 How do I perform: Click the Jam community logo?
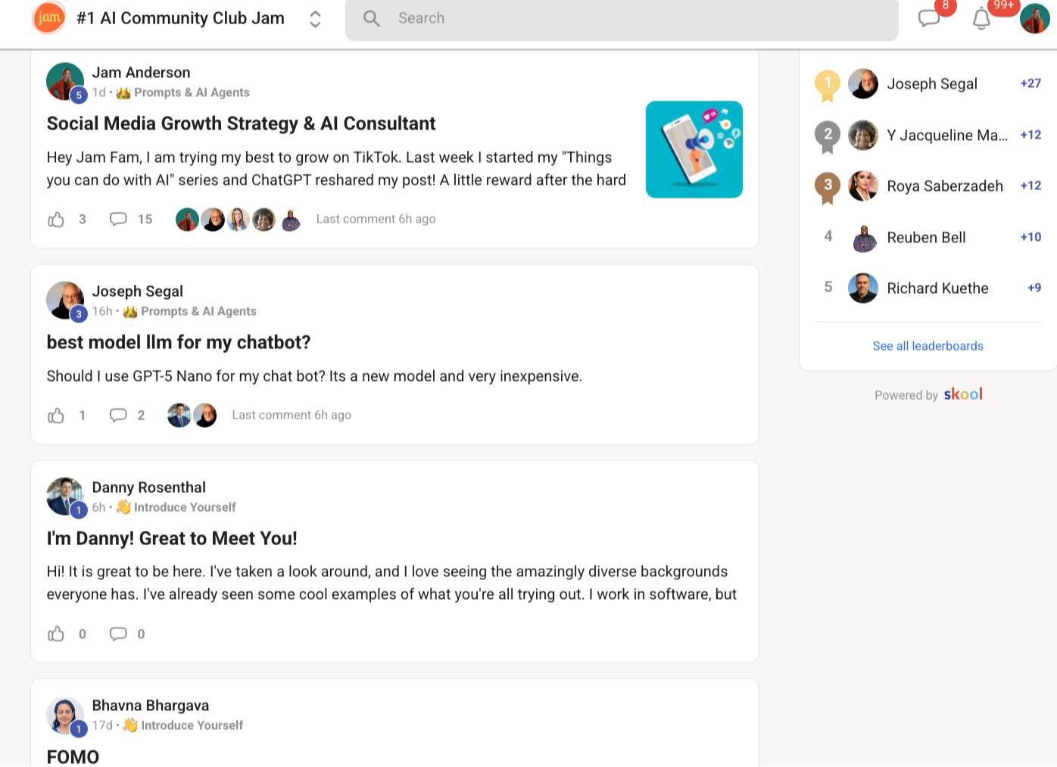48,18
